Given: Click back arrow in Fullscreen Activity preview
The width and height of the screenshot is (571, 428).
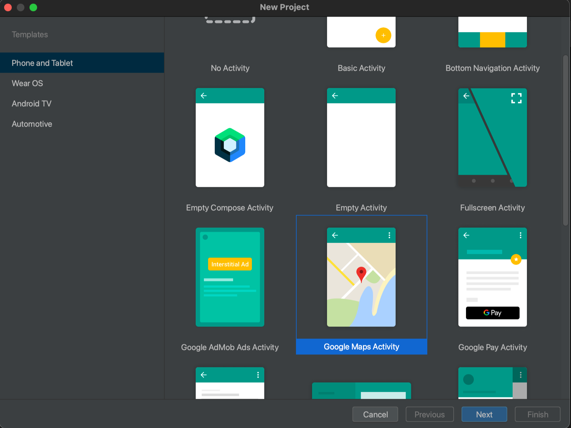Looking at the screenshot, I should tap(466, 95).
